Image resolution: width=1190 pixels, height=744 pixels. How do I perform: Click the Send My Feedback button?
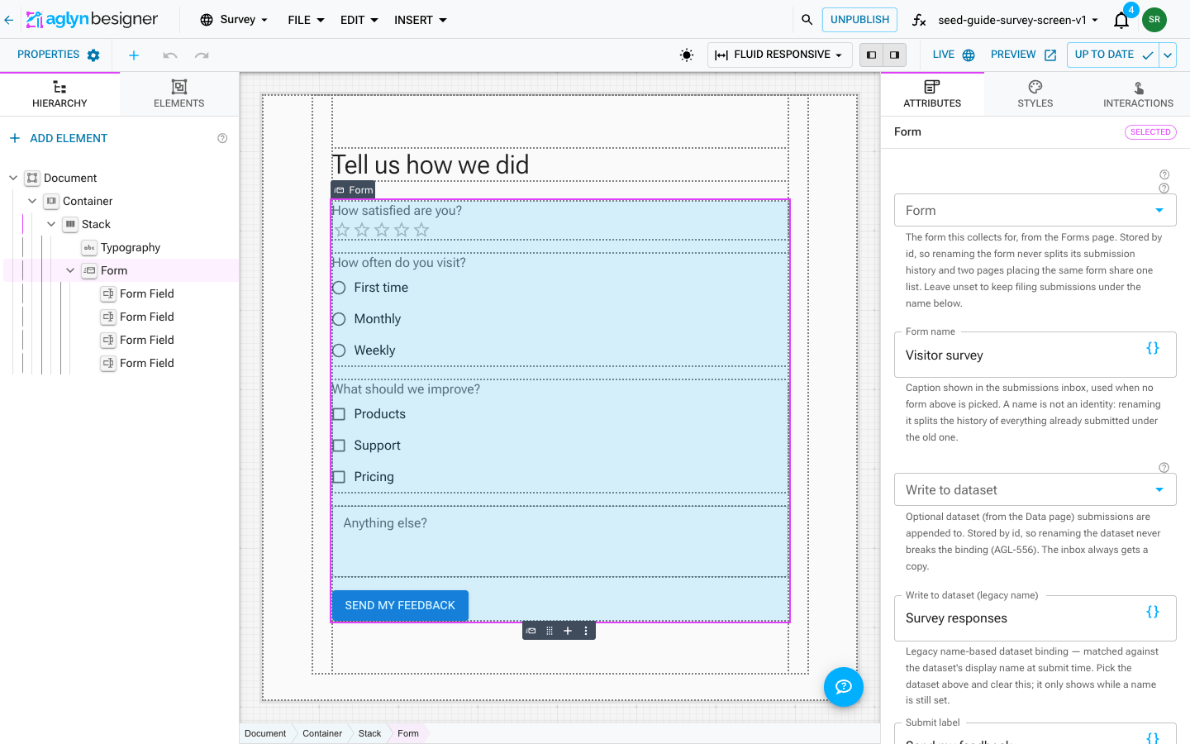click(400, 605)
